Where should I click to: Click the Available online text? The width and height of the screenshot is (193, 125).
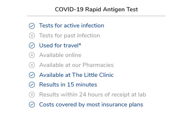pos(60,55)
